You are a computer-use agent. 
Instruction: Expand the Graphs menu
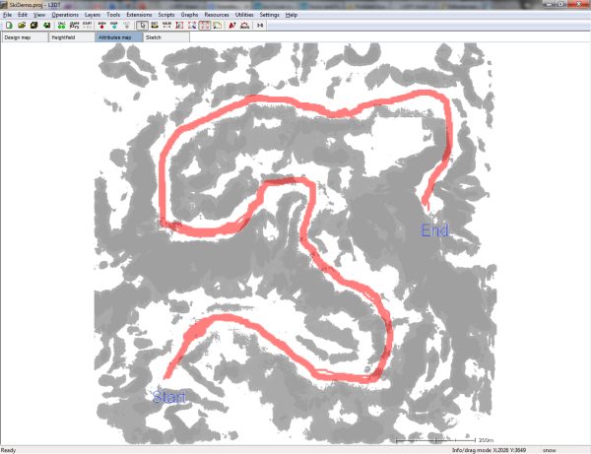190,16
